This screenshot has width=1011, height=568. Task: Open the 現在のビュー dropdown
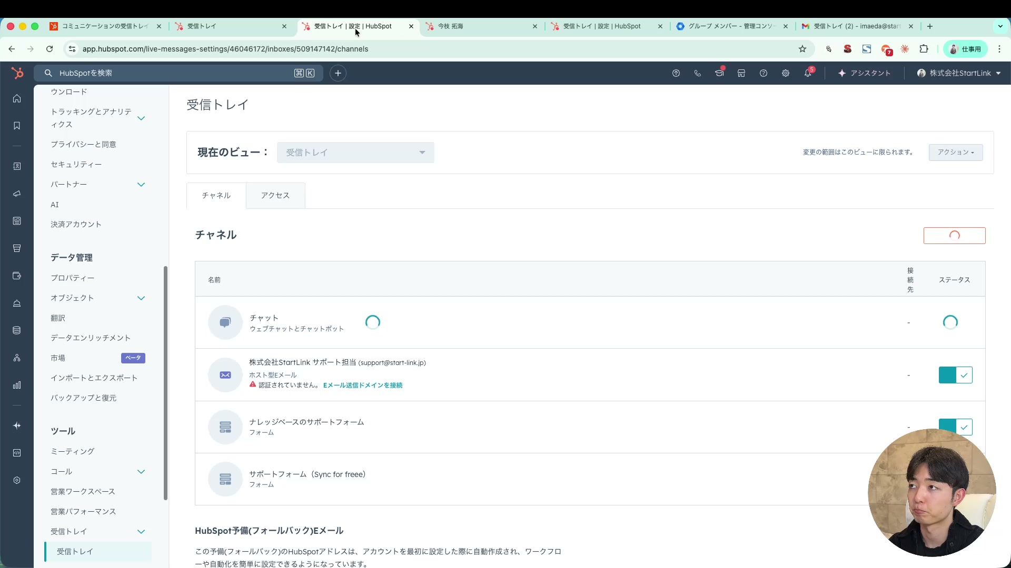(x=356, y=152)
